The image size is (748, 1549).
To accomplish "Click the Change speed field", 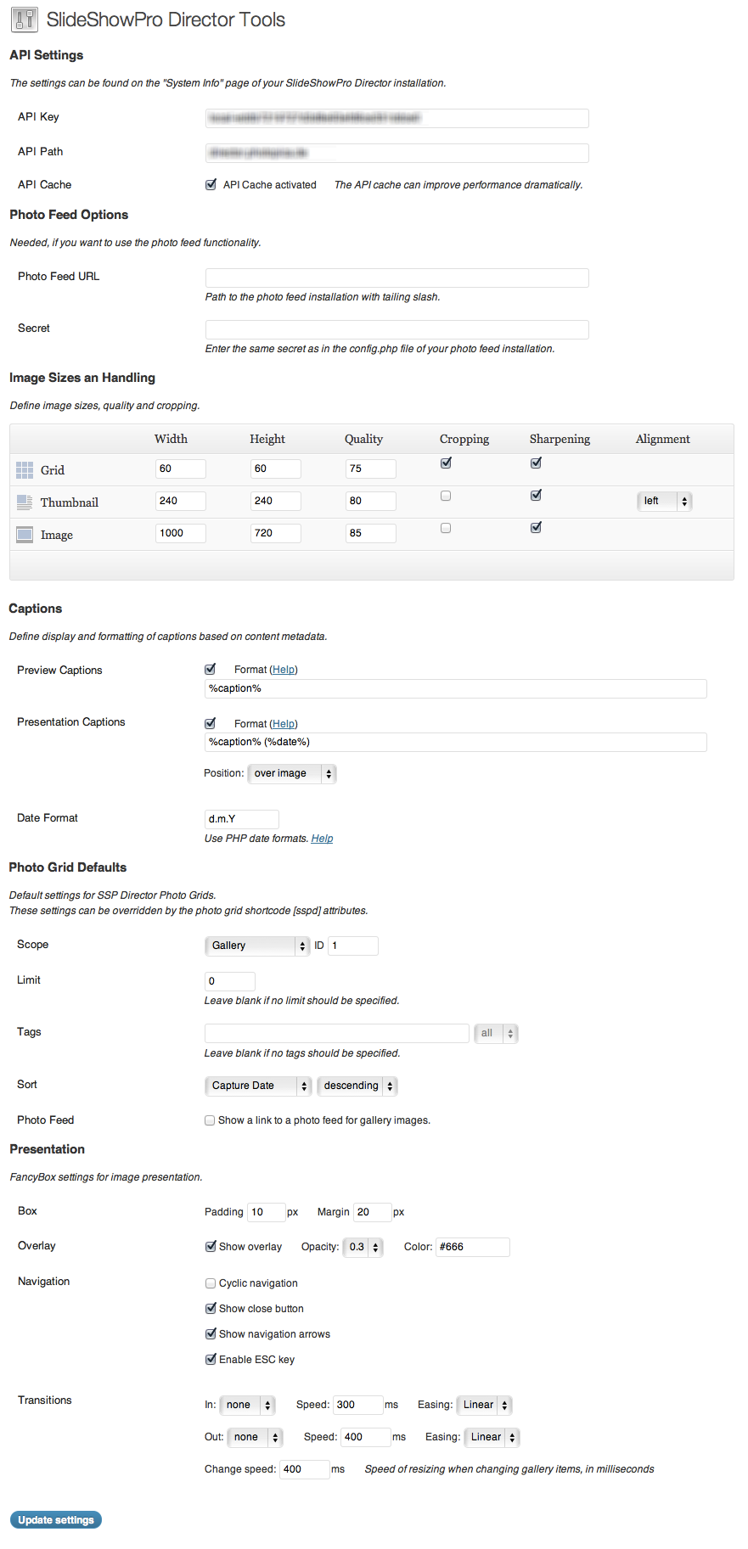I will coord(305,1469).
